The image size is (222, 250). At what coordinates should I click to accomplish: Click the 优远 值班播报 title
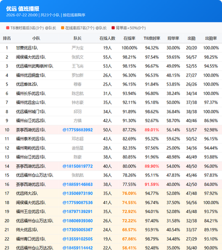[22, 8]
